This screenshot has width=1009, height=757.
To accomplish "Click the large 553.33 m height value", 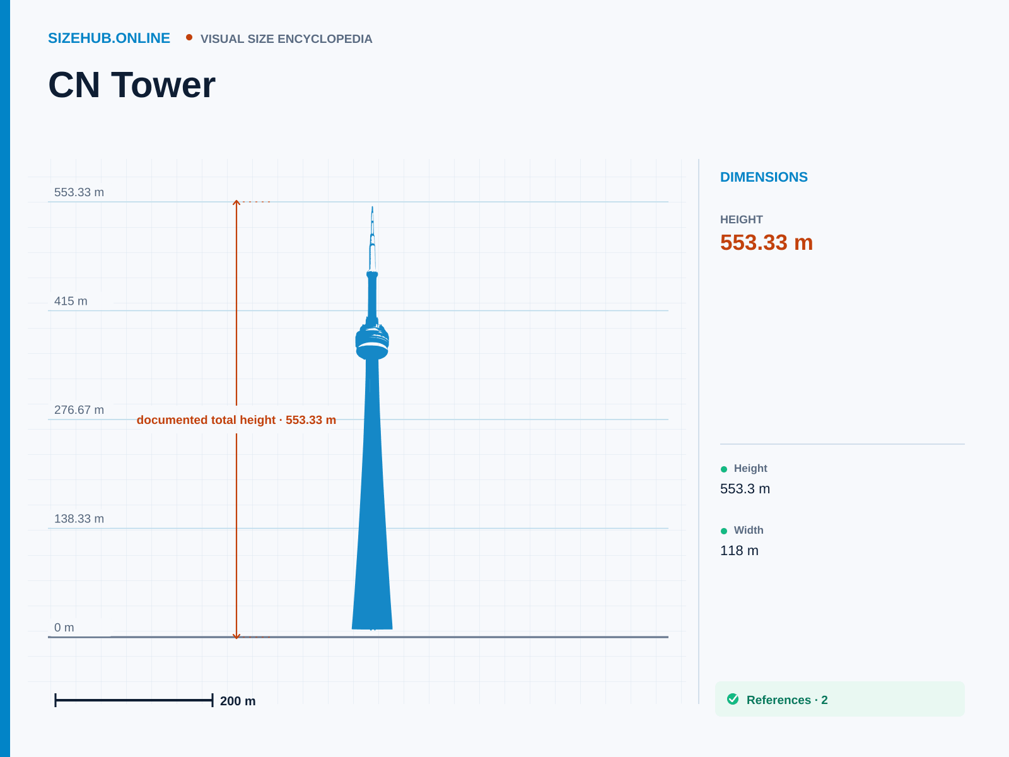I will point(766,243).
